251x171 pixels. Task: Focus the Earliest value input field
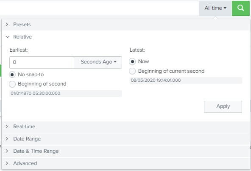[42, 62]
